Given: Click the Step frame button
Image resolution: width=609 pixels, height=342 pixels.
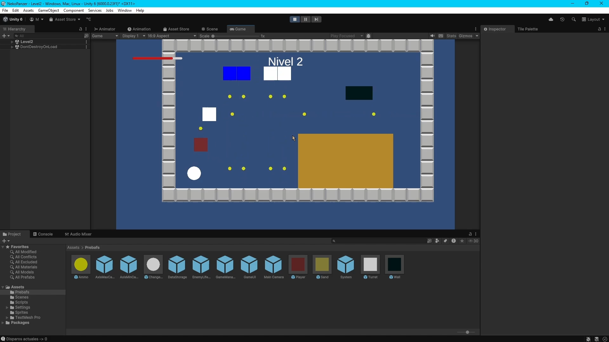Looking at the screenshot, I should coord(316,19).
